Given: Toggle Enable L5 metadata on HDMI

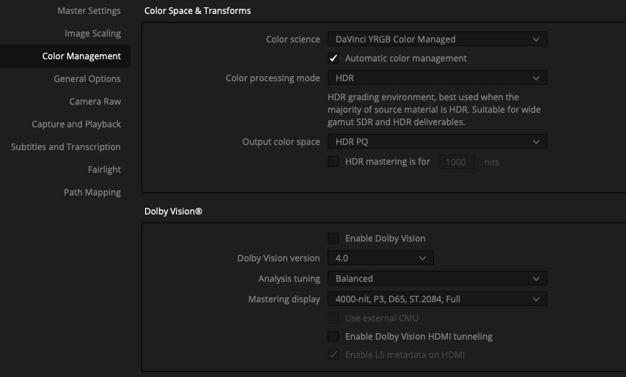Looking at the screenshot, I should [x=333, y=355].
